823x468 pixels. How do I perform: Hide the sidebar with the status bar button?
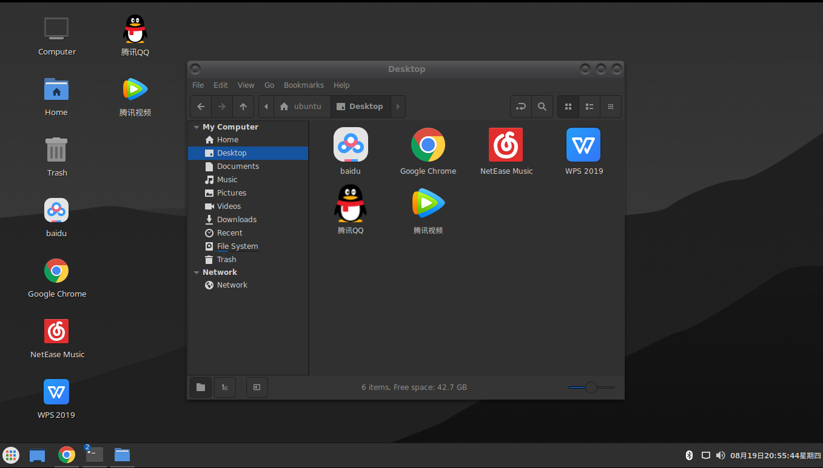pyautogui.click(x=257, y=387)
